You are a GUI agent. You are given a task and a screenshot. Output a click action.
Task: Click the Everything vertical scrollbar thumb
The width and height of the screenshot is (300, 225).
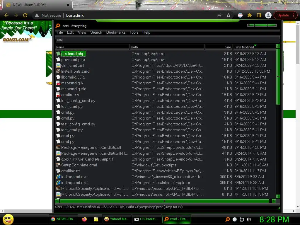click(278, 76)
